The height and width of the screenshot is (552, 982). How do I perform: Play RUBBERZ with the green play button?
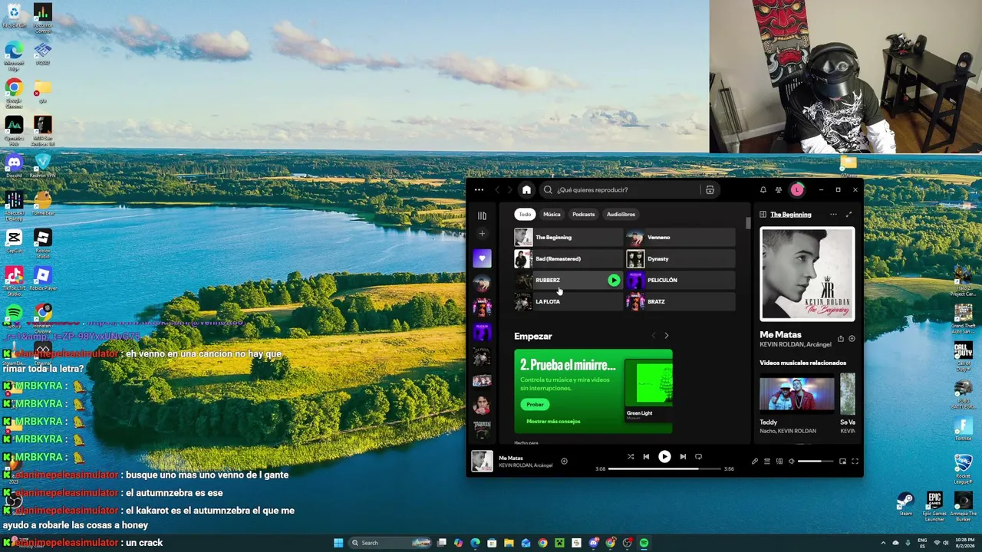(614, 281)
